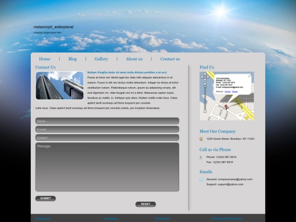
Task: Click the blue 'Nullam fringilla dolor' intro line
Action: pos(127,72)
